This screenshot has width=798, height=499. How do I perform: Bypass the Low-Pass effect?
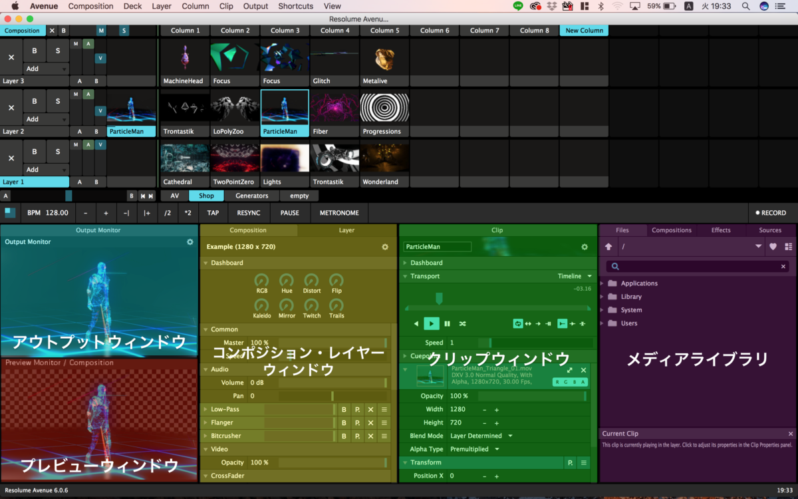344,409
